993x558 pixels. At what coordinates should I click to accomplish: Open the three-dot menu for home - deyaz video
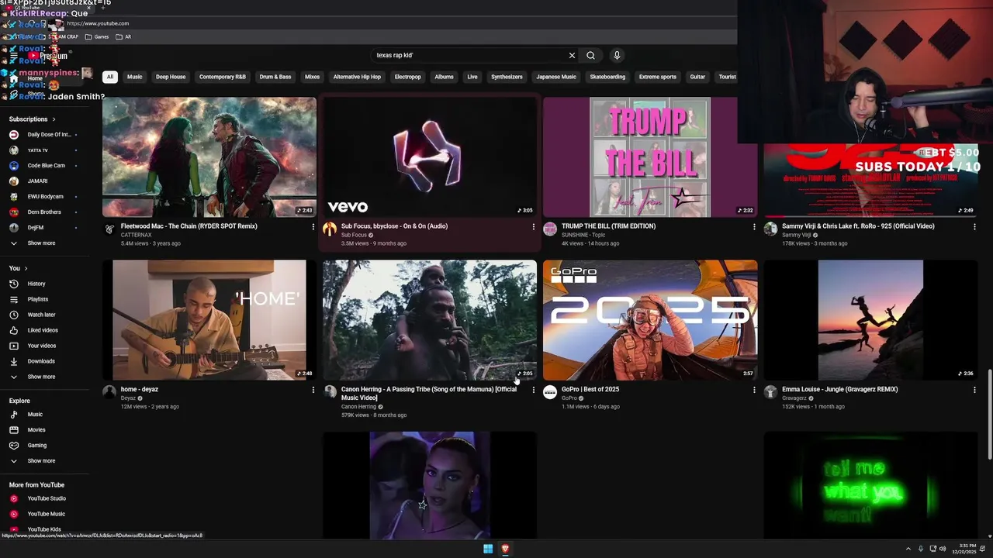pyautogui.click(x=313, y=390)
